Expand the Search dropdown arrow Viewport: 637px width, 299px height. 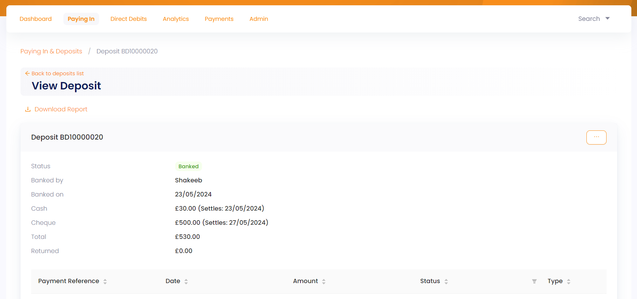(607, 18)
